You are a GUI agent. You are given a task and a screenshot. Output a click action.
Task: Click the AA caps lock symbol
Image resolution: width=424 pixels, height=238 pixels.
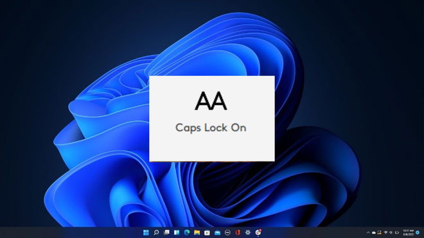211,101
